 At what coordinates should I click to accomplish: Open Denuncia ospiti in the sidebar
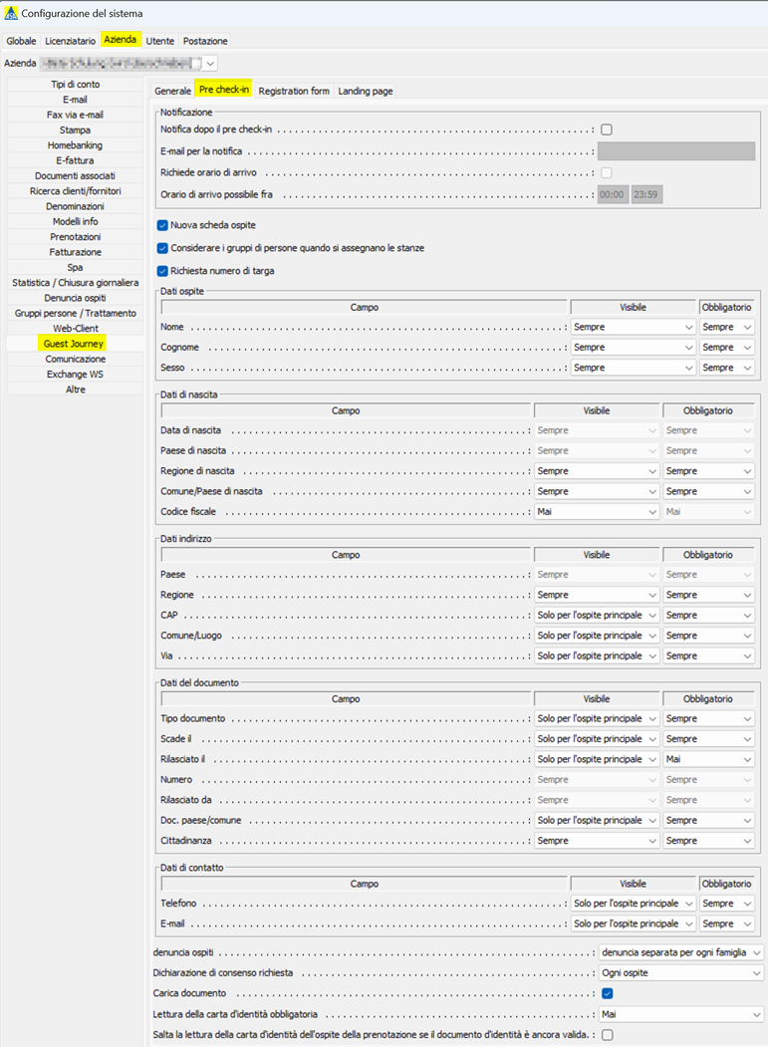tap(76, 298)
